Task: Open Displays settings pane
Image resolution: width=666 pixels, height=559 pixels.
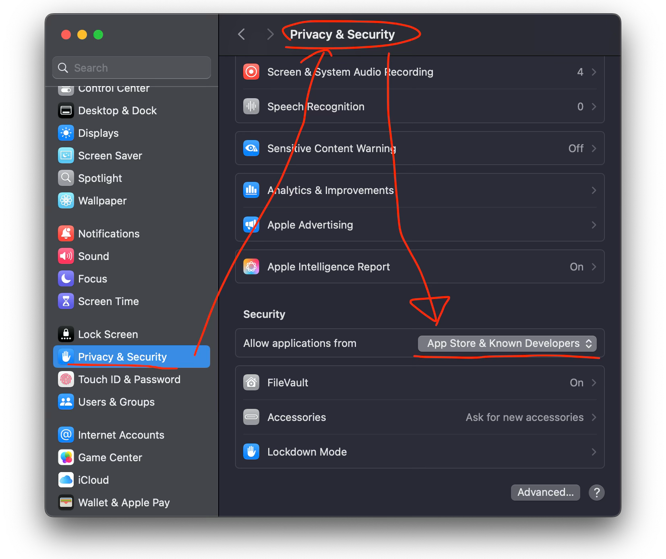Action: (132, 133)
